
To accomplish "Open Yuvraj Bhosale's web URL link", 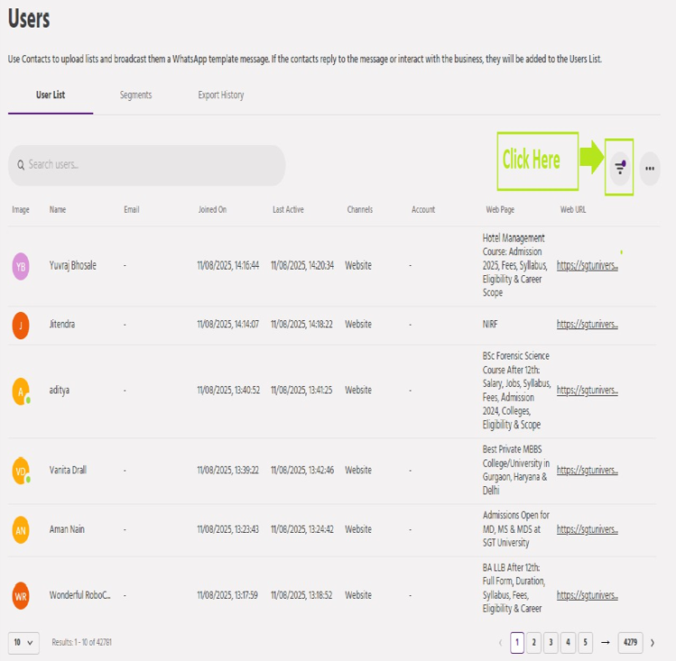I will (587, 266).
